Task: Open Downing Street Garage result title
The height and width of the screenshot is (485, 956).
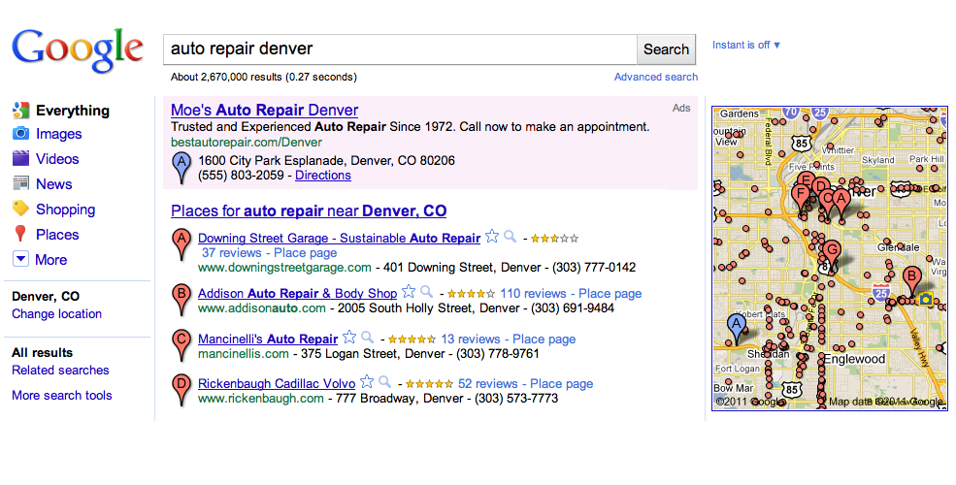Action: (x=339, y=239)
